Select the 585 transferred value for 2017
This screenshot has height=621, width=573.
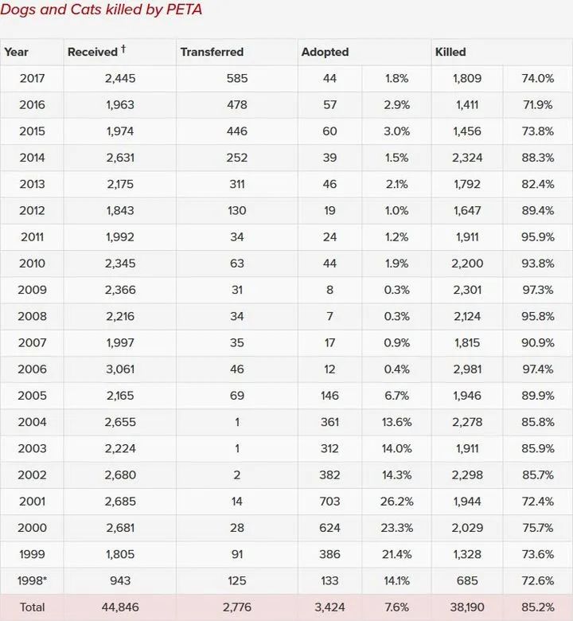pyautogui.click(x=237, y=78)
